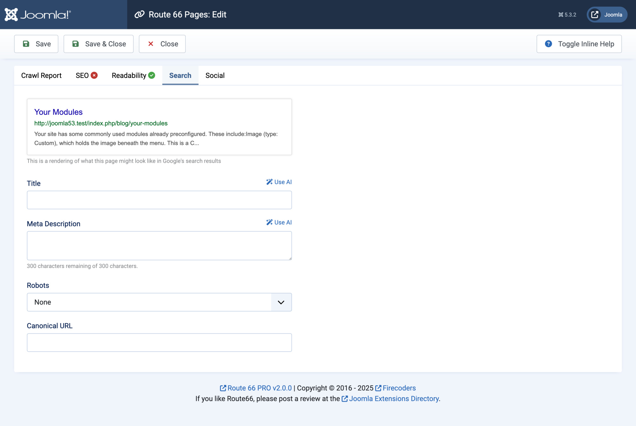Viewport: 636px width, 426px height.
Task: Click Use AI for the Title field
Action: pos(279,182)
